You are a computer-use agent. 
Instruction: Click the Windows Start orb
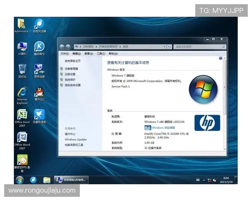pos(19,180)
